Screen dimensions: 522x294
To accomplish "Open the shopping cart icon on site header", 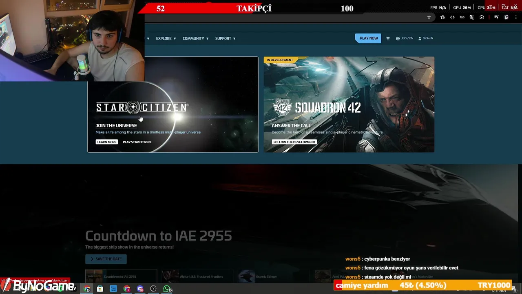I will coord(387,38).
